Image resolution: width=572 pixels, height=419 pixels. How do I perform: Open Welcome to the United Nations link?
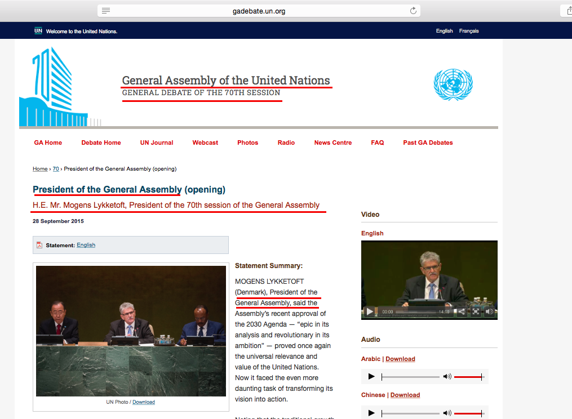81,32
